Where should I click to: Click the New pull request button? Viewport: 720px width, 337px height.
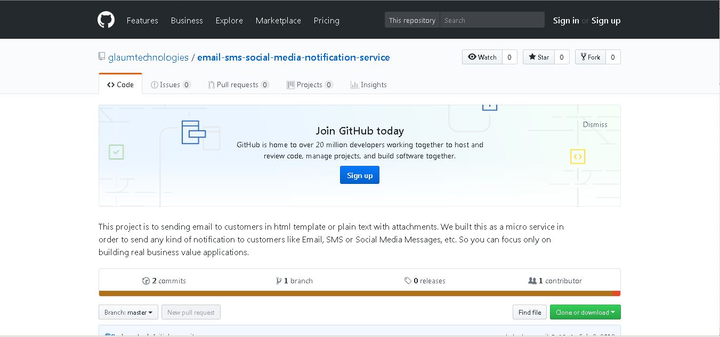191,312
